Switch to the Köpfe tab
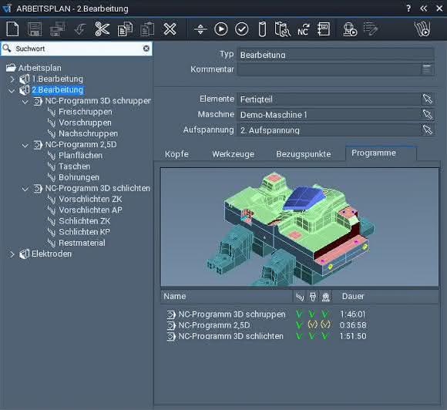 (x=176, y=154)
